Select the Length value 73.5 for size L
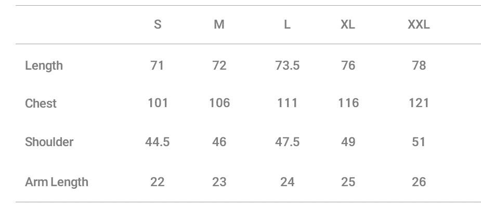481x208 pixels. coord(287,66)
